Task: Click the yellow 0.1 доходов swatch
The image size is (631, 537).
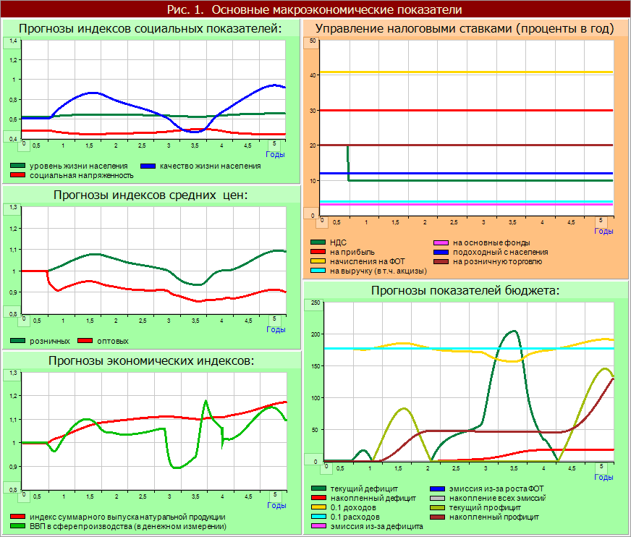Action: click(x=318, y=507)
